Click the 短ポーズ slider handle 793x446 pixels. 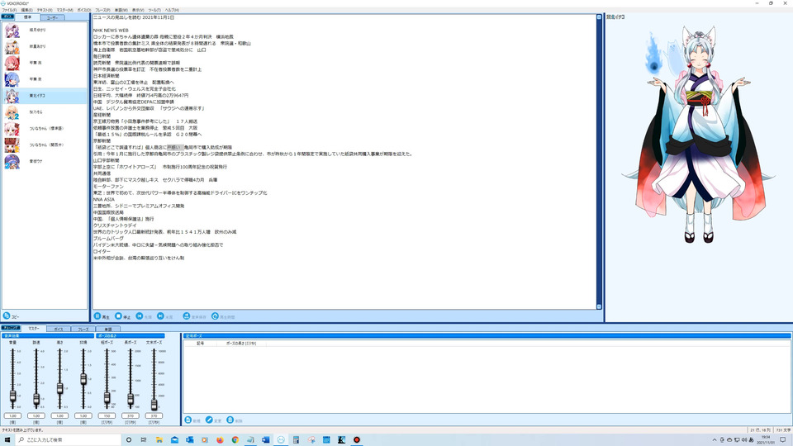[x=107, y=398]
